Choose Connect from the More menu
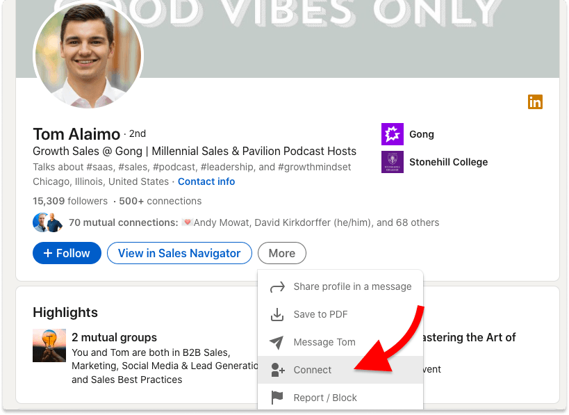Image resolution: width=569 pixels, height=415 pixels. pyautogui.click(x=340, y=370)
